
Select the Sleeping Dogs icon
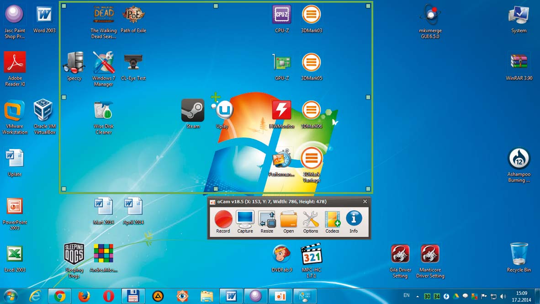74,261
